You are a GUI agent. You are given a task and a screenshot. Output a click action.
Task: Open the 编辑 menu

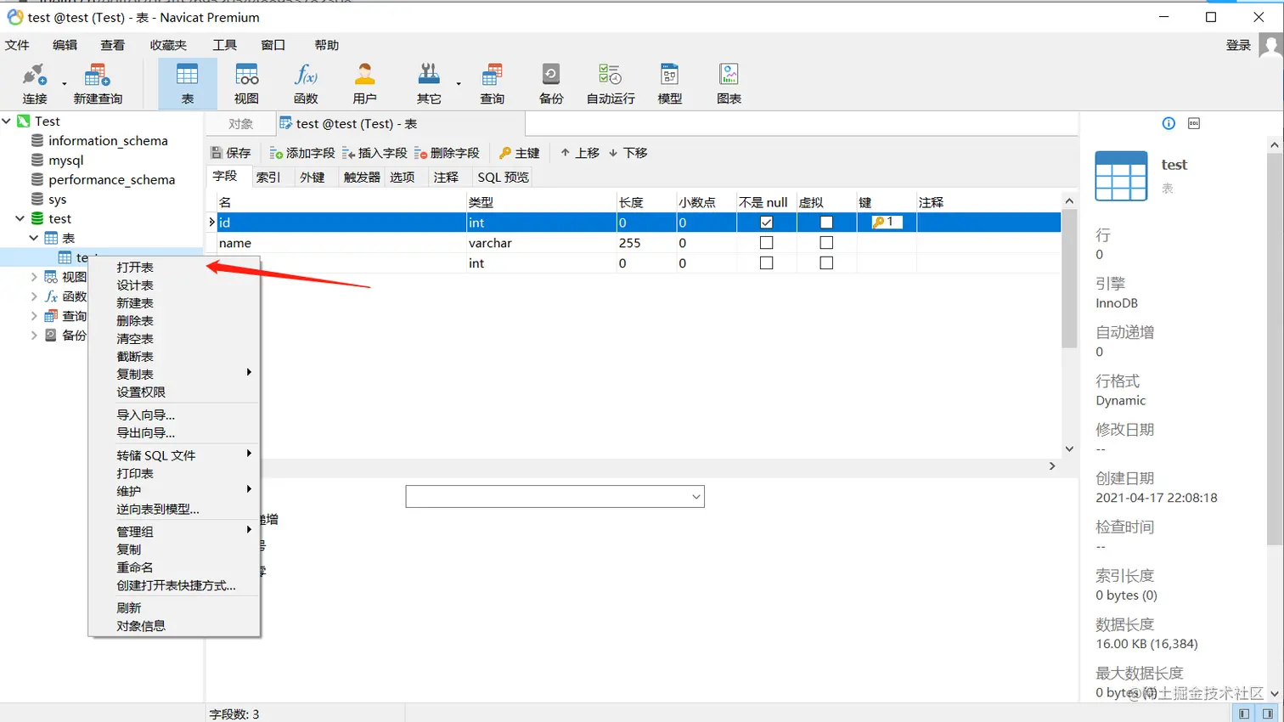[x=65, y=45]
